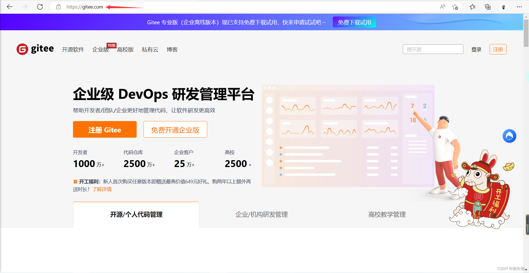
Task: Click the 特惠 badge on 企业版
Action: [112, 45]
